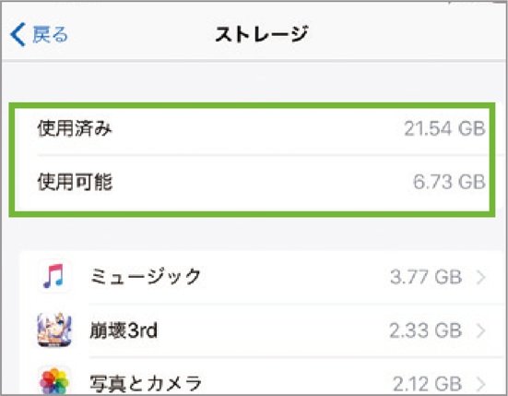Go back via 戻る link
This screenshot has width=508, height=396.
tap(50, 34)
